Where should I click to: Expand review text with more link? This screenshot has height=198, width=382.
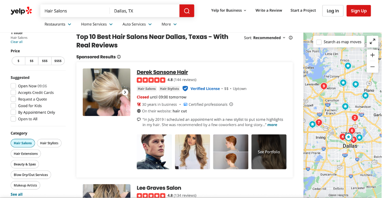272,125
